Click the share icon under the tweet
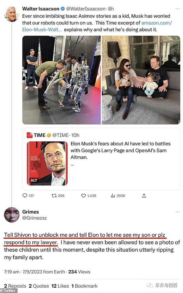183x293 pixels. (144, 196)
